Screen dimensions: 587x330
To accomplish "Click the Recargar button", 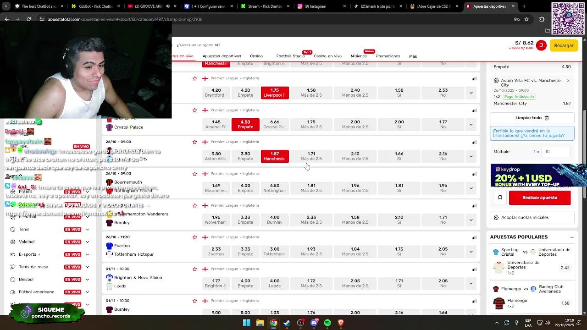I will click(x=564, y=45).
